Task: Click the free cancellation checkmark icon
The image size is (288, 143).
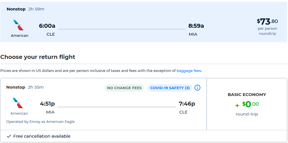Action: (x=9, y=136)
